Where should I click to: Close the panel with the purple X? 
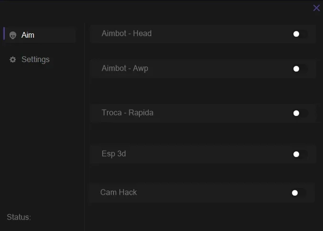pyautogui.click(x=316, y=8)
